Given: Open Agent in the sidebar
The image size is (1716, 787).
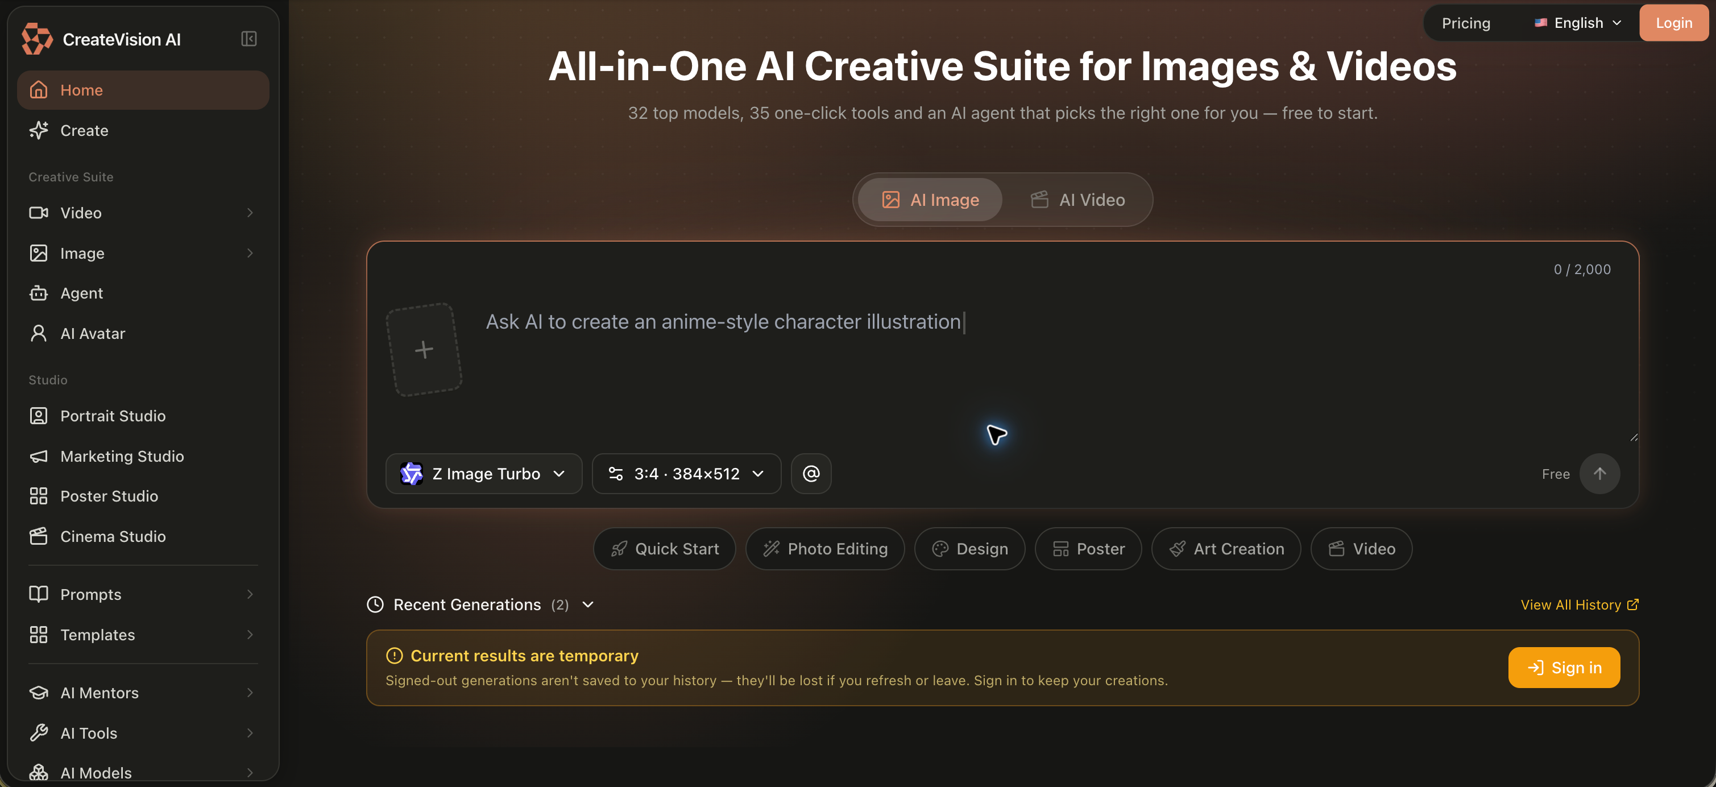Looking at the screenshot, I should pos(143,293).
